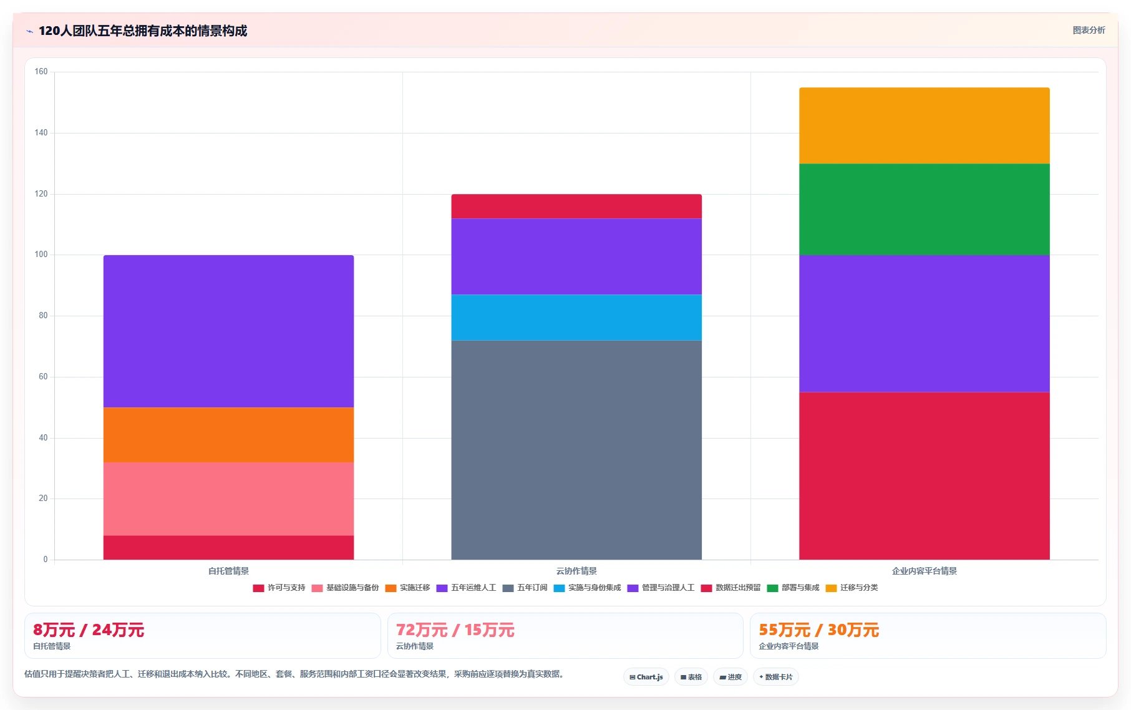Screen dimensions: 1131x710
Task: Click the purple segment of 云协作情景 bar
Action: tap(576, 256)
